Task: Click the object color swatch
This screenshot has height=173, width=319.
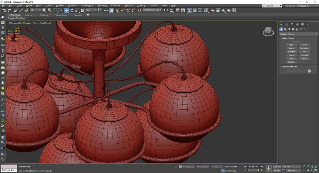Action: (309, 71)
